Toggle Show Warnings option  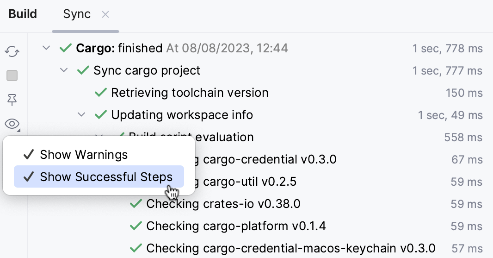[84, 154]
